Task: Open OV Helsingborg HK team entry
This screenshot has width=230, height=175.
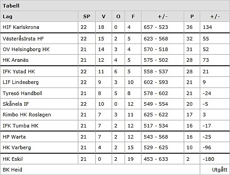Action: [26, 49]
